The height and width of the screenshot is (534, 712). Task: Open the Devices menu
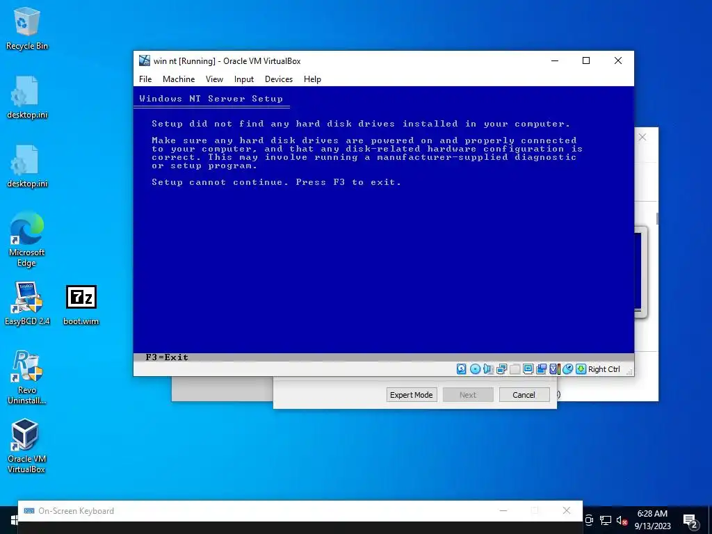coord(279,79)
